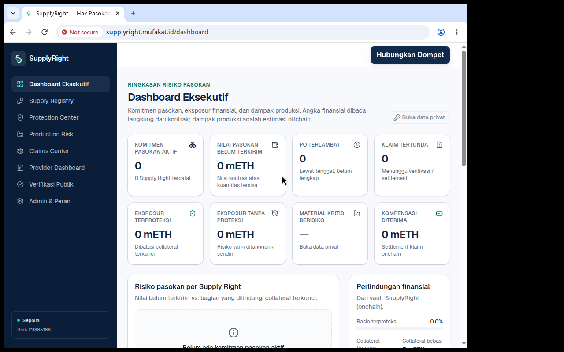Screen dimensions: 564x352
Task: Click the Blok #11885188 text
Action: click(34, 330)
